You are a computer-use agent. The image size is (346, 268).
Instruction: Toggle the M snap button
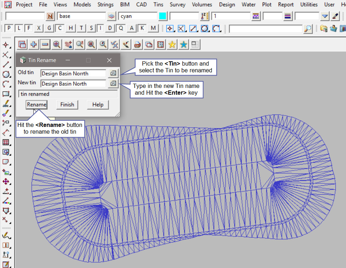[153, 28]
